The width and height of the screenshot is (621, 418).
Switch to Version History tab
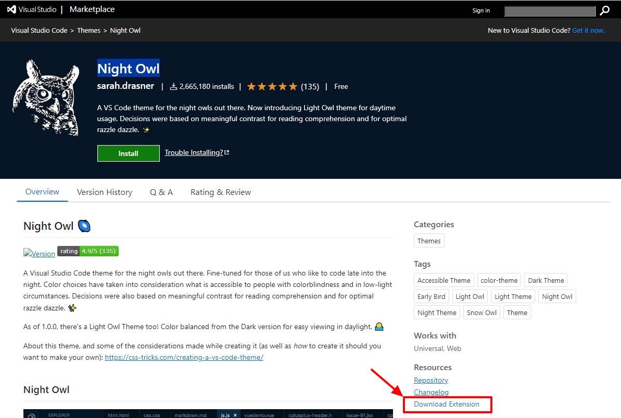pyautogui.click(x=105, y=192)
